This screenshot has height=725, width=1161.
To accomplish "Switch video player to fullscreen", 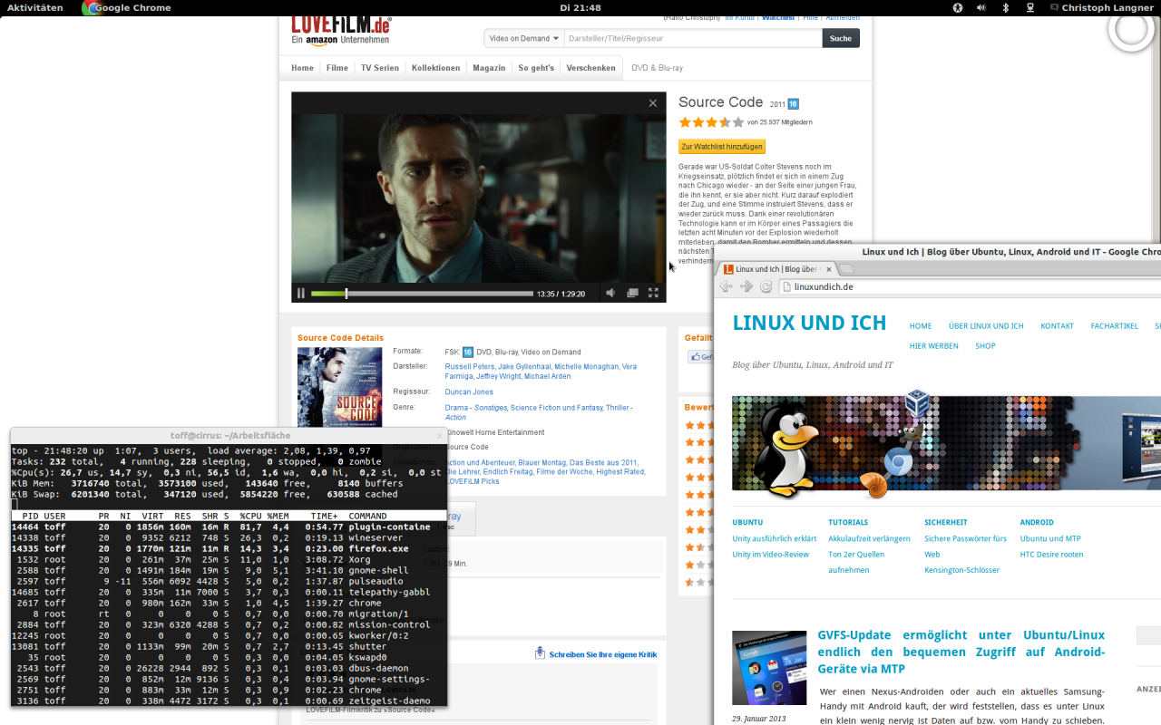I will coord(653,293).
